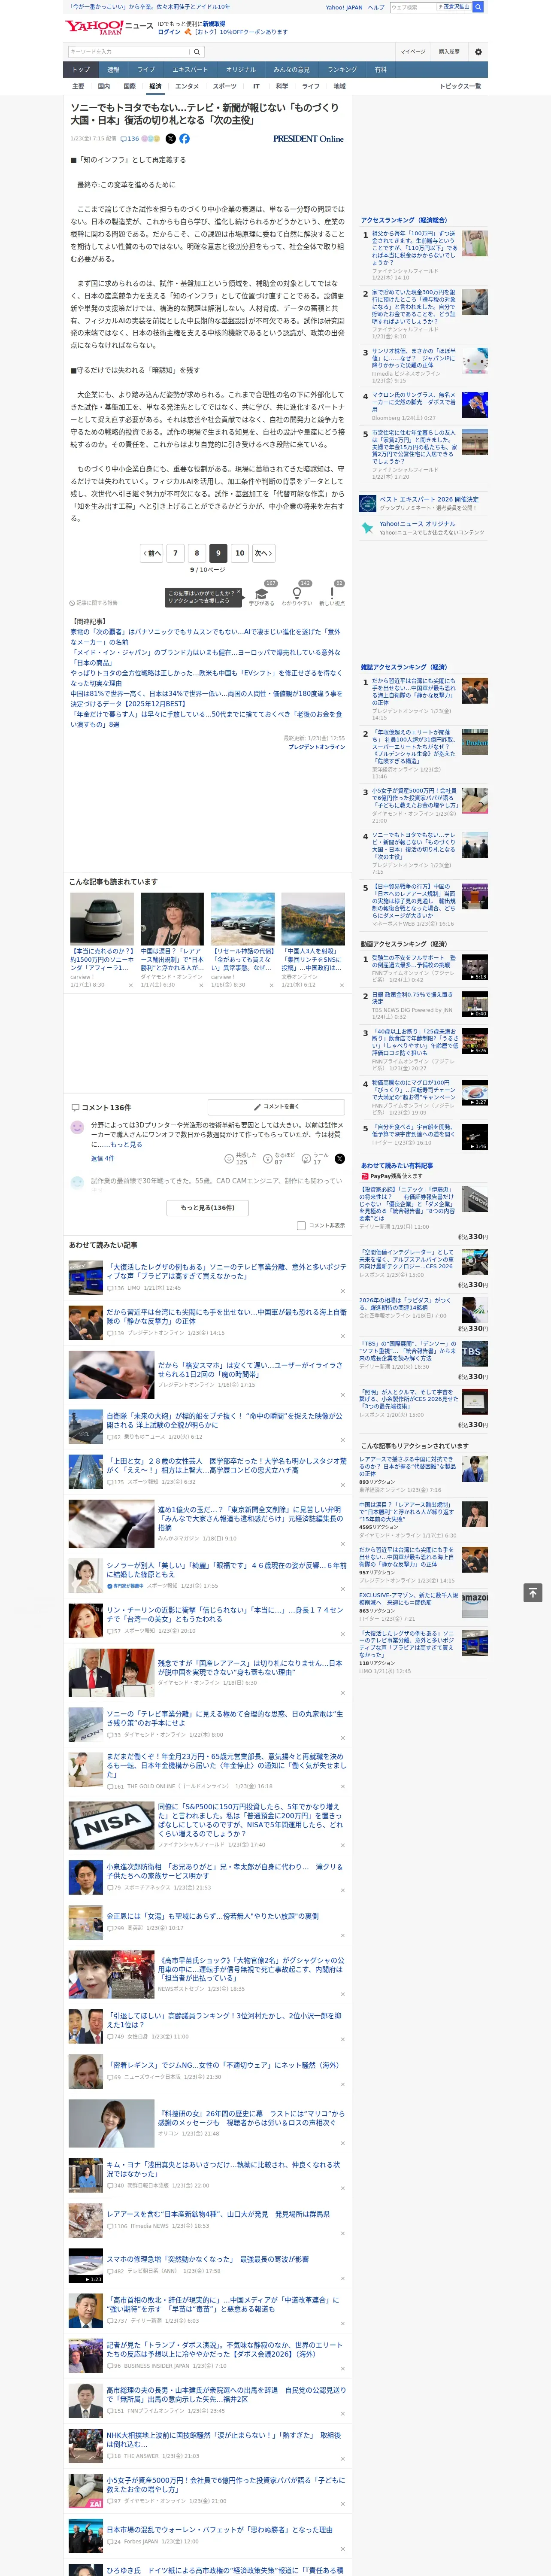The image size is (551, 2576).
Task: Go to page 7
Action: (175, 552)
